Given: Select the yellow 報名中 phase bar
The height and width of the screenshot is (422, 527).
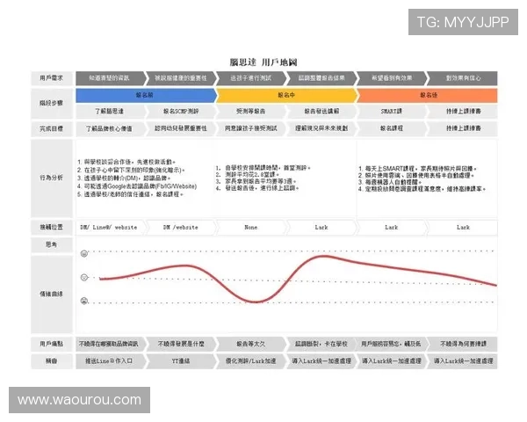Looking at the screenshot, I should 285,94.
